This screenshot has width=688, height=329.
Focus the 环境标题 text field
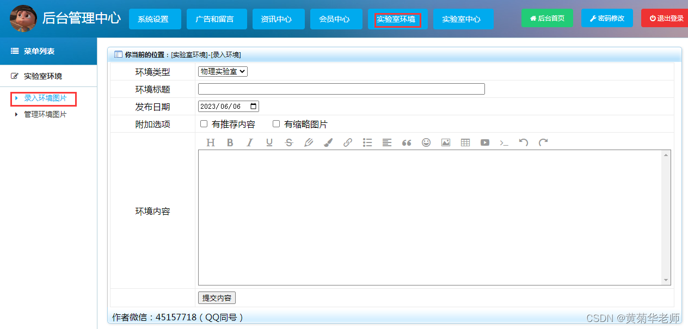click(341, 89)
